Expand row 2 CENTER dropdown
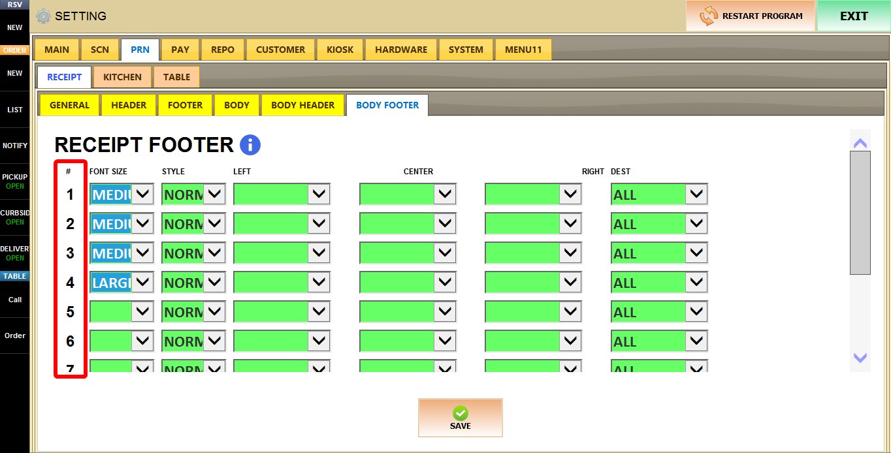 tap(445, 223)
